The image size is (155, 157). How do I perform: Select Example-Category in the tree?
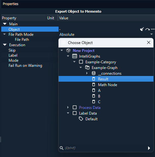coord(101,62)
